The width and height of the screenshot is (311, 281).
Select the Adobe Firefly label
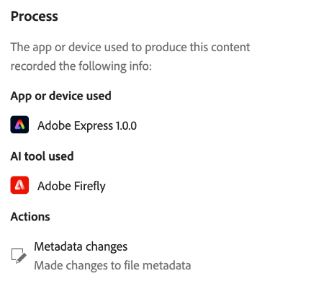[x=71, y=186]
